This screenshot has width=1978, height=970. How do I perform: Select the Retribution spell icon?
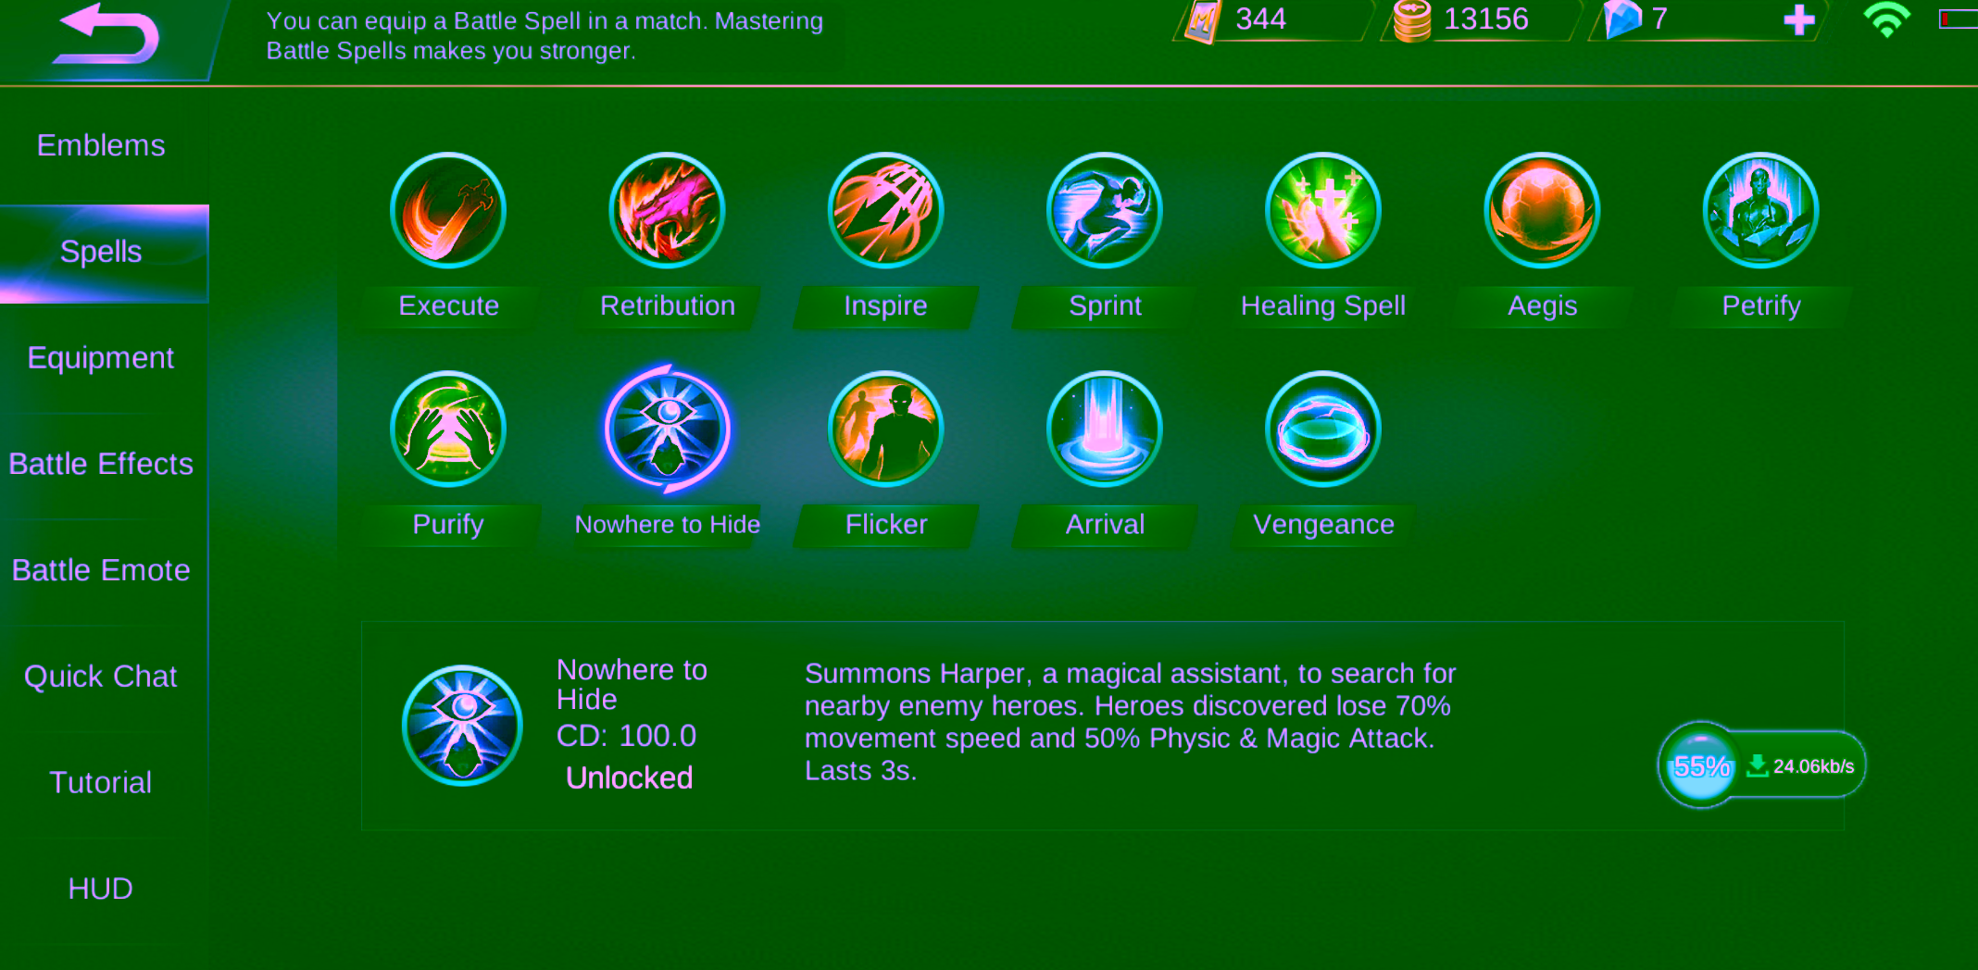pyautogui.click(x=667, y=211)
